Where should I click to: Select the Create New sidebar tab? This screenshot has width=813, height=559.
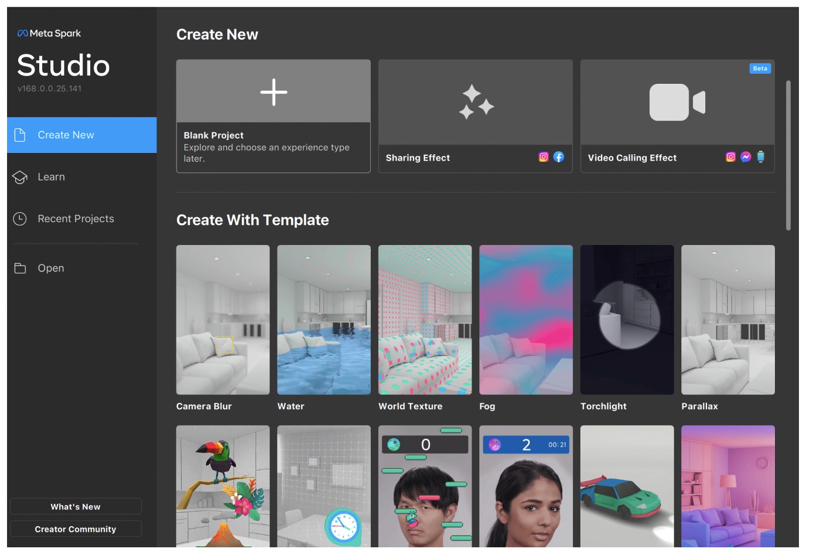click(82, 135)
